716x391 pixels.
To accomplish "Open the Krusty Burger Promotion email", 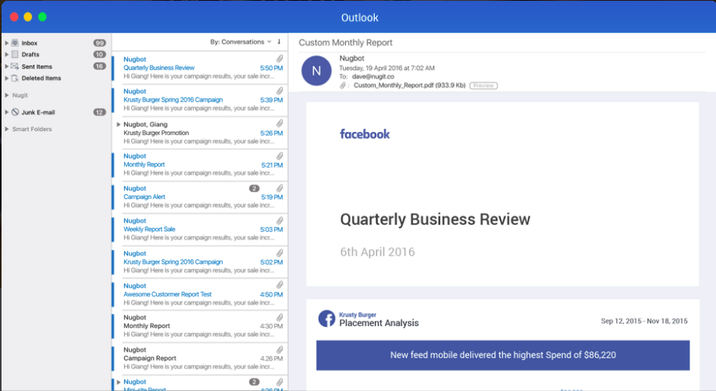I will [200, 133].
